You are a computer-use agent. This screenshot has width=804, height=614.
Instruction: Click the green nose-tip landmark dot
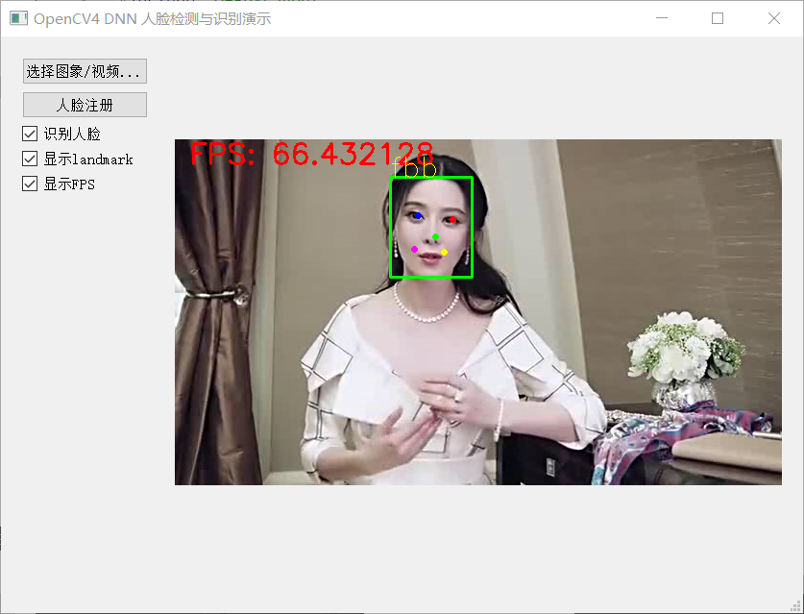pos(434,236)
